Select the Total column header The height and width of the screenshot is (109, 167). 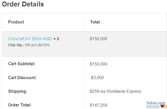click(95, 22)
